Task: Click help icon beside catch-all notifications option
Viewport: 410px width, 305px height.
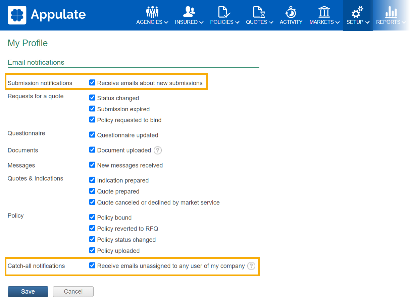Action: (x=251, y=266)
